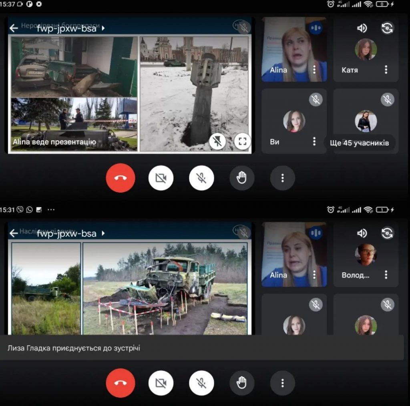Expand the fwp-jpxw-bsa meeting details in the 15:37 call
The height and width of the screenshot is (406, 410).
(x=103, y=28)
